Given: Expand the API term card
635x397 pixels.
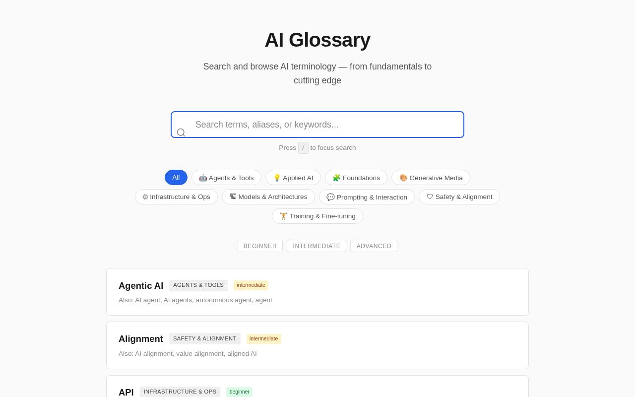Looking at the screenshot, I should pos(317,387).
